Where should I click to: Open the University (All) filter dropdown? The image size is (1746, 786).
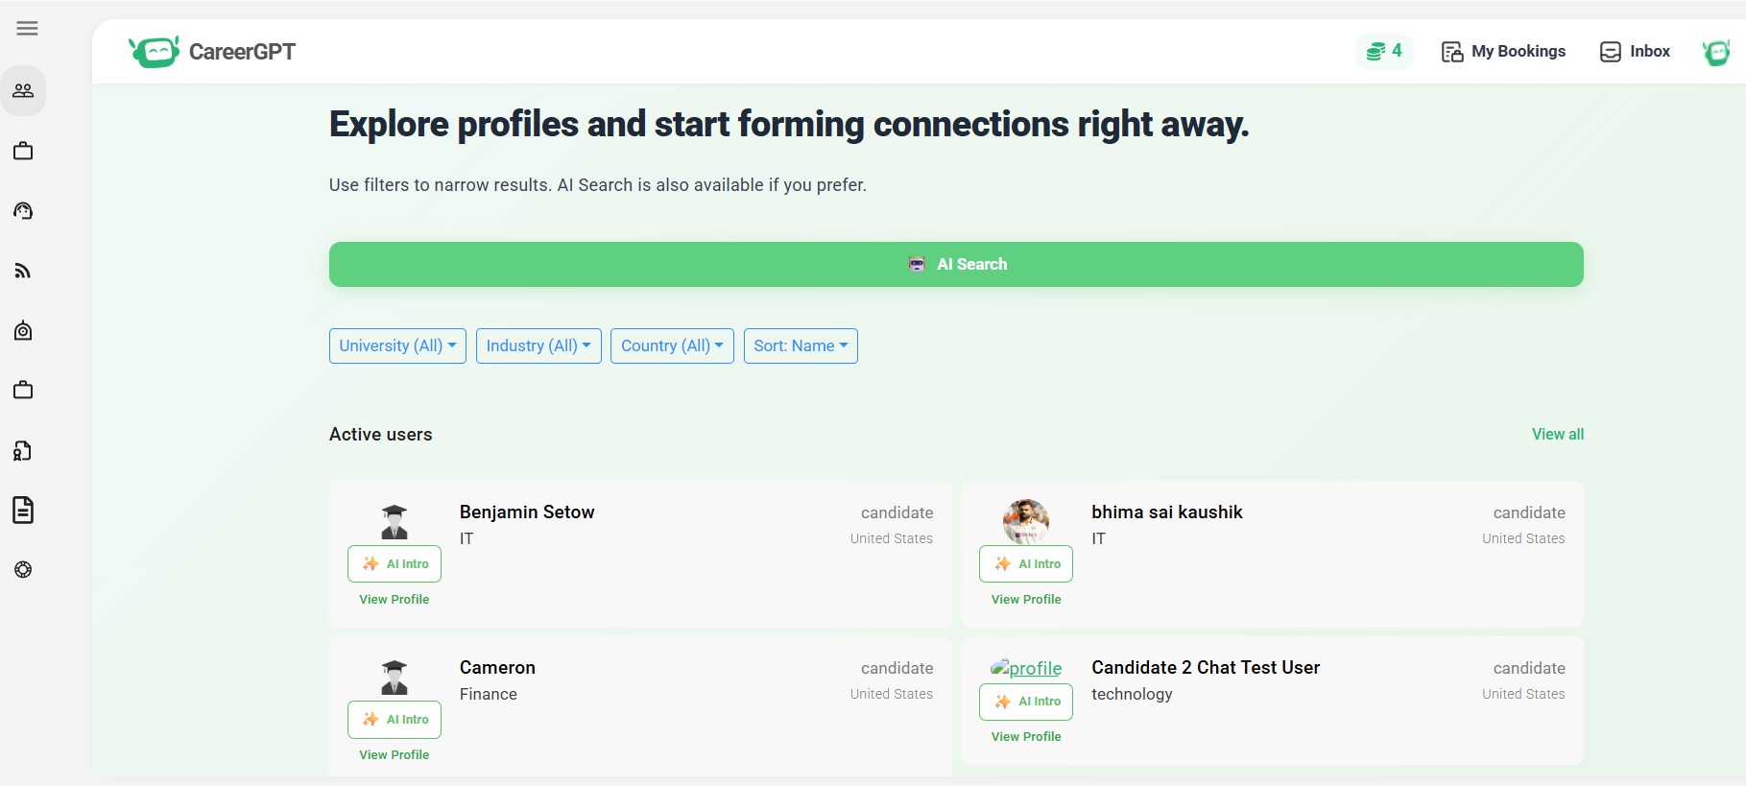[x=396, y=345]
